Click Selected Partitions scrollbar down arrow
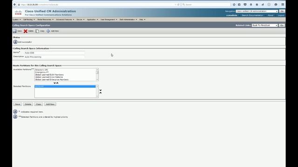 (97, 96)
